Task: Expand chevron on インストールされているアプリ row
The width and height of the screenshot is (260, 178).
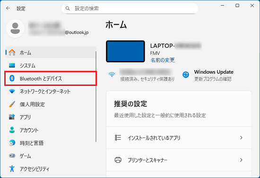Action: point(241,137)
